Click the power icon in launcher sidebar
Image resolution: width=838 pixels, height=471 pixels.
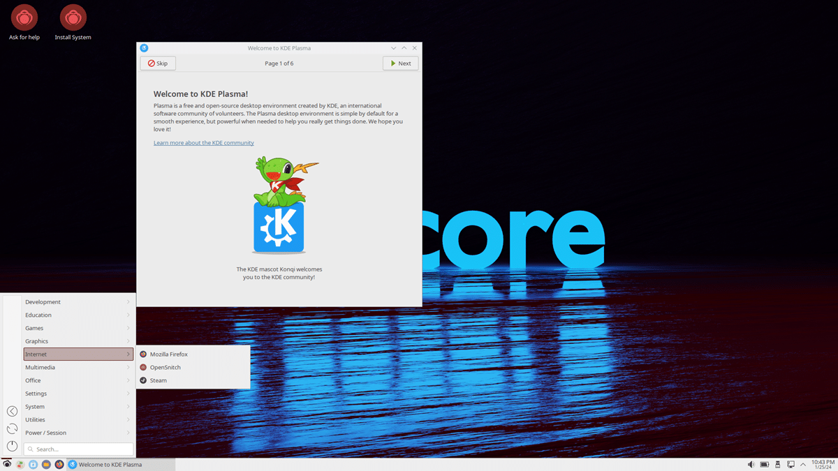click(x=12, y=446)
